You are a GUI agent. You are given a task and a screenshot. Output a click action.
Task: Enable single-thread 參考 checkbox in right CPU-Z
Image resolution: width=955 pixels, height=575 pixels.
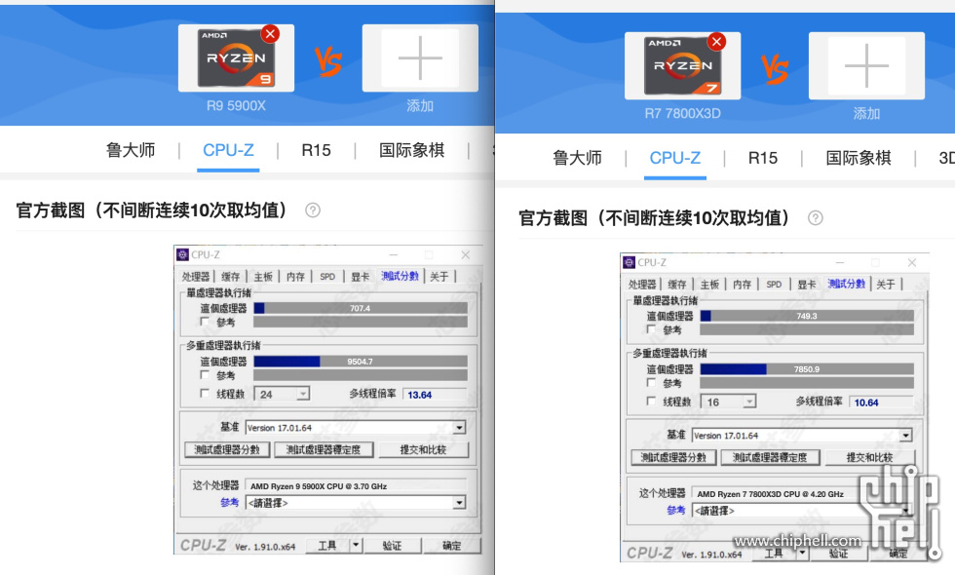pos(651,329)
